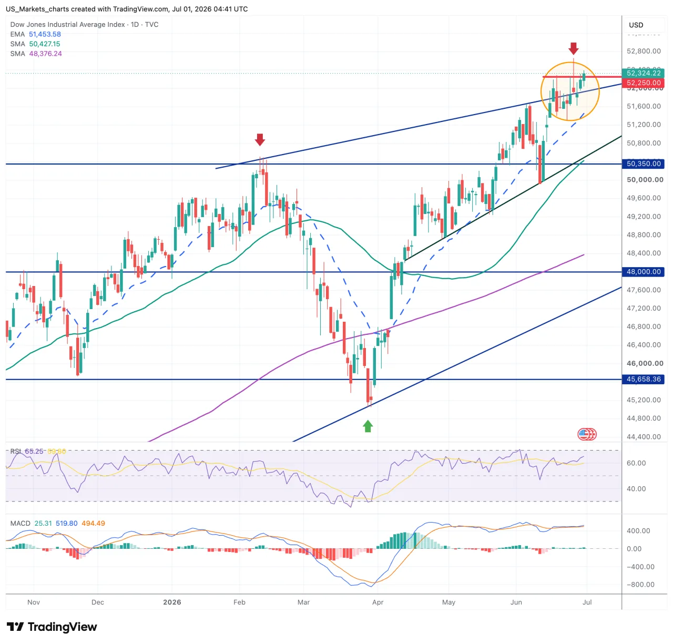
Task: Click the RSI 65.25 indicator legend
Action: [27, 451]
